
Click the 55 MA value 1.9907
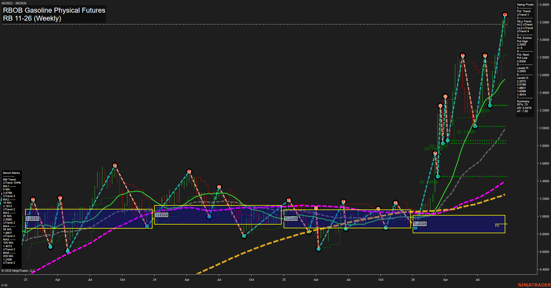coord(8,233)
